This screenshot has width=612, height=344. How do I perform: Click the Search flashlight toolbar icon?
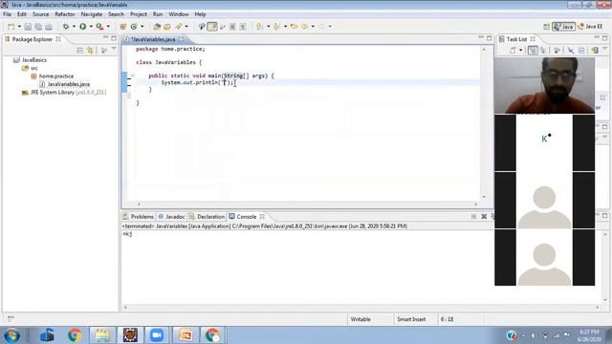179,27
